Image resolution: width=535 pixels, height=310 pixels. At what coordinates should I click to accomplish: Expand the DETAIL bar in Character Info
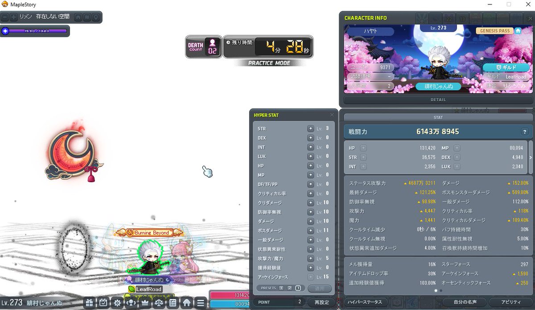point(438,100)
